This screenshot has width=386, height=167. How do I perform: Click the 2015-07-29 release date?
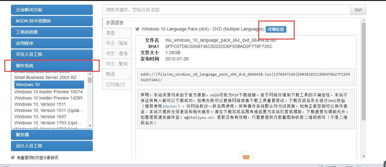[177, 59]
